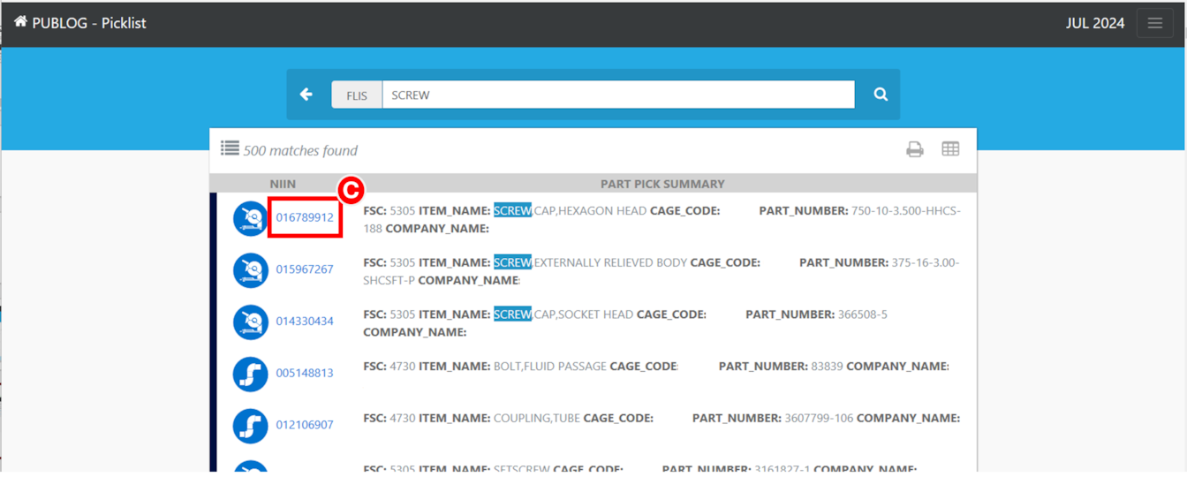Image resolution: width=1187 pixels, height=477 pixels.
Task: Open the hamburger menu button
Action: (x=1154, y=23)
